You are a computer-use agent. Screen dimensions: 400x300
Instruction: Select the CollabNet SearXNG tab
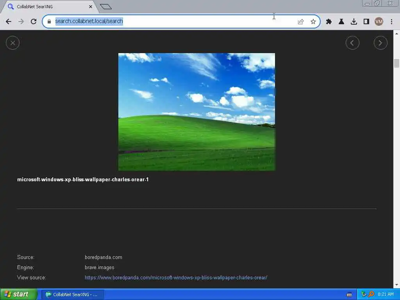[50, 7]
